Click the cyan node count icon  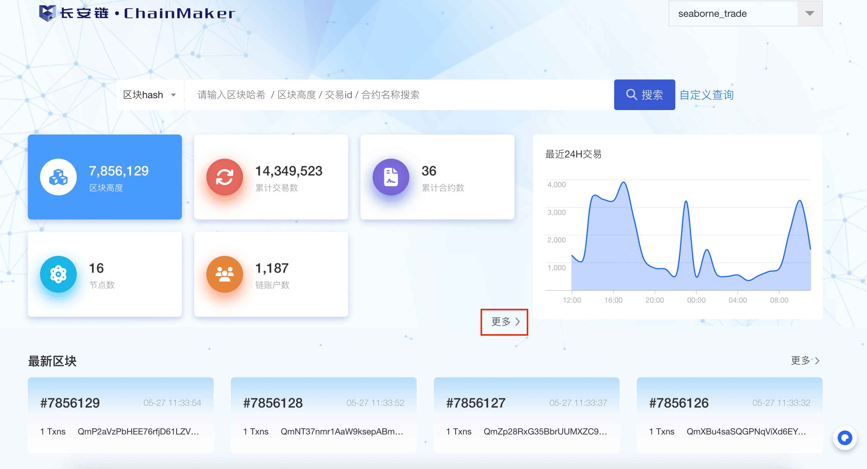pyautogui.click(x=58, y=274)
